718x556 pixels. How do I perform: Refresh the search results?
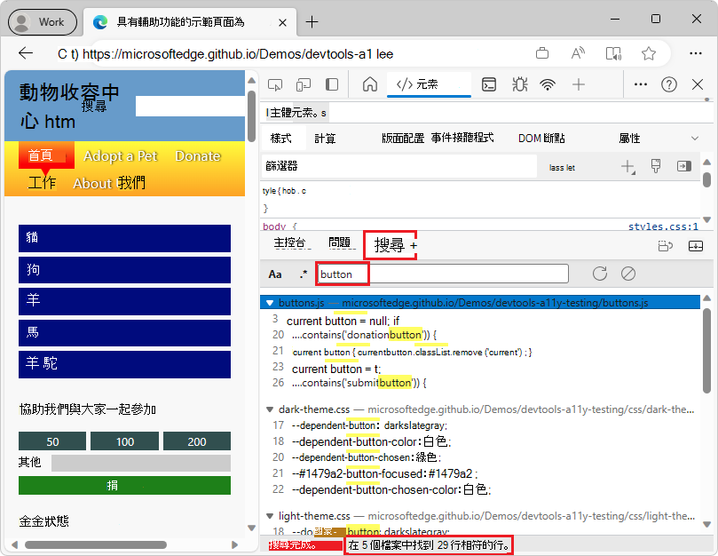click(x=599, y=274)
